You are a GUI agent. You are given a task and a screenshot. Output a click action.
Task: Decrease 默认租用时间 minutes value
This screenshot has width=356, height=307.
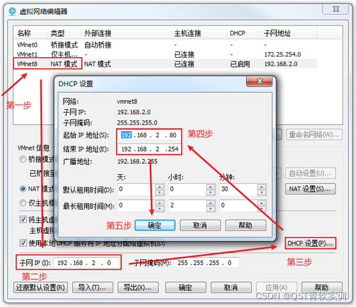click(262, 192)
